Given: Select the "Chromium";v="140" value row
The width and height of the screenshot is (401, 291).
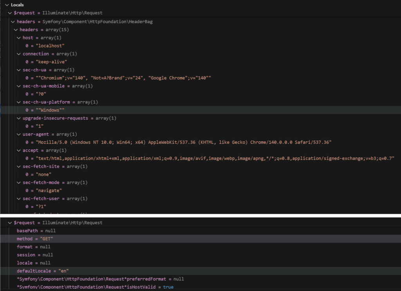Looking at the screenshot, I should coord(200,78).
